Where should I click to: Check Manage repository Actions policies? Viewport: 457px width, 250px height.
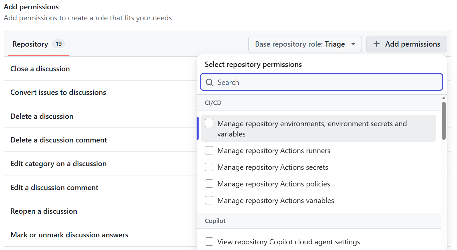click(209, 184)
